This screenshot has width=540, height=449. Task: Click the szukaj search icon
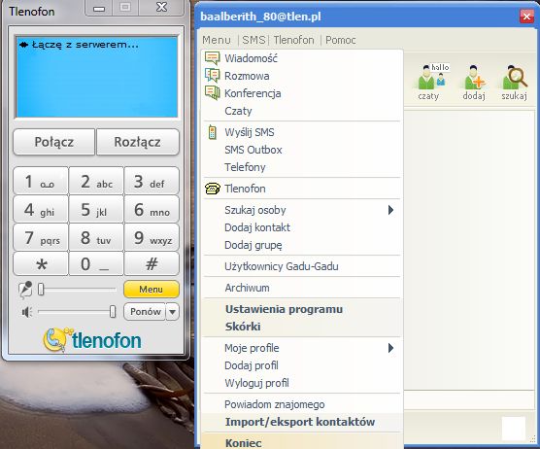(515, 82)
